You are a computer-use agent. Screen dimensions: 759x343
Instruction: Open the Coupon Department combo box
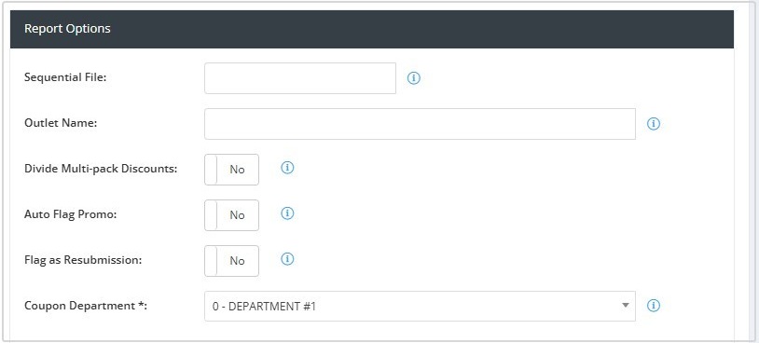[x=420, y=306]
